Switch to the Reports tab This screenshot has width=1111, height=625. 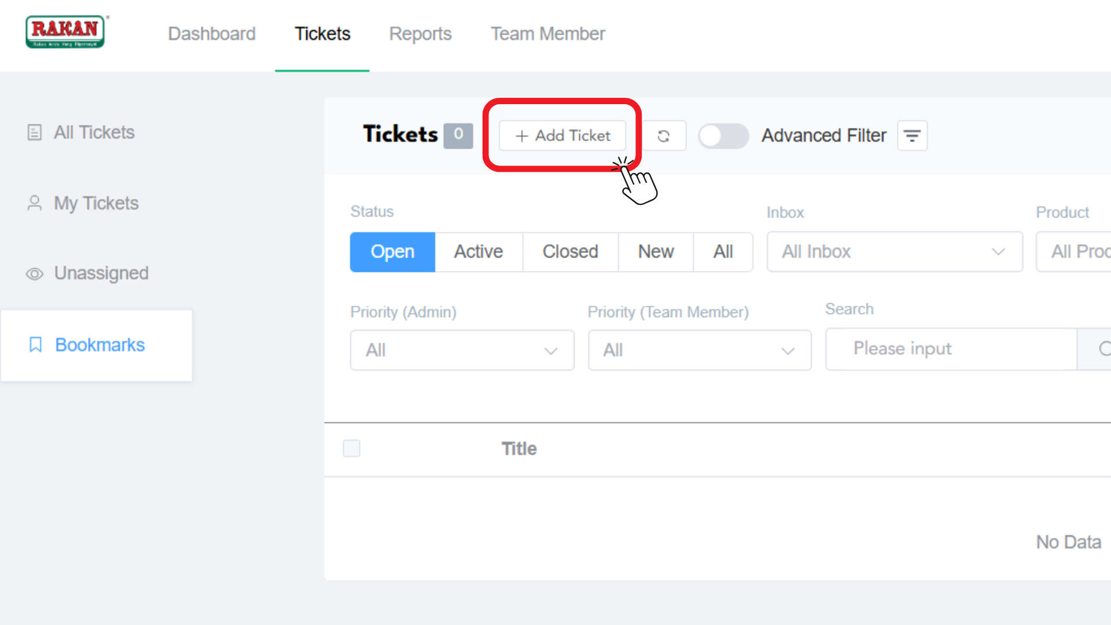point(420,34)
